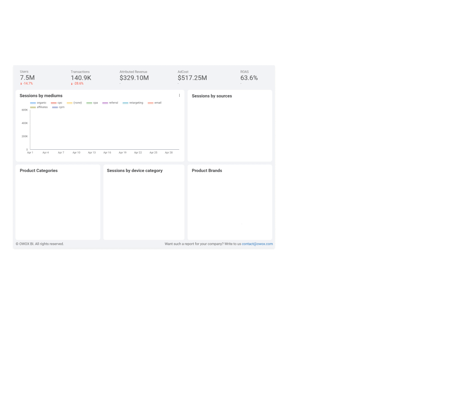Click the Sessions by sources title

212,96
